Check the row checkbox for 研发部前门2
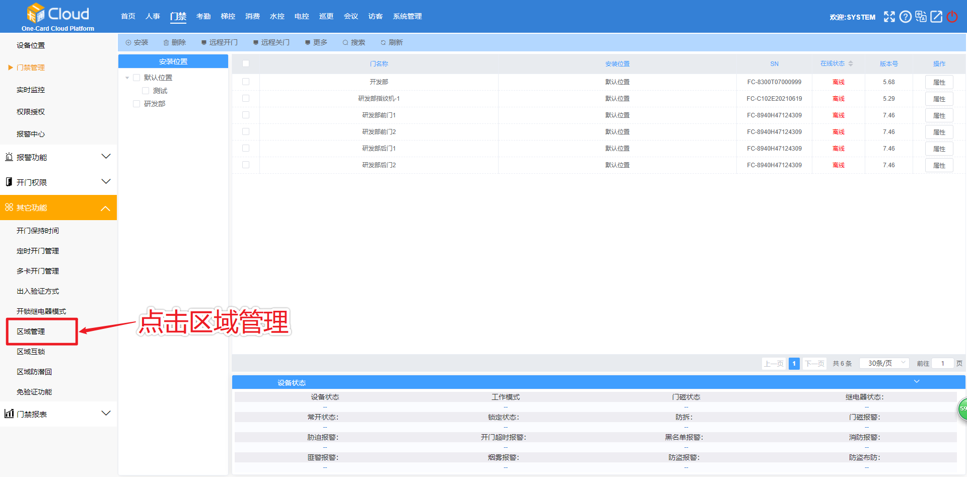The height and width of the screenshot is (477, 967). pyautogui.click(x=246, y=131)
